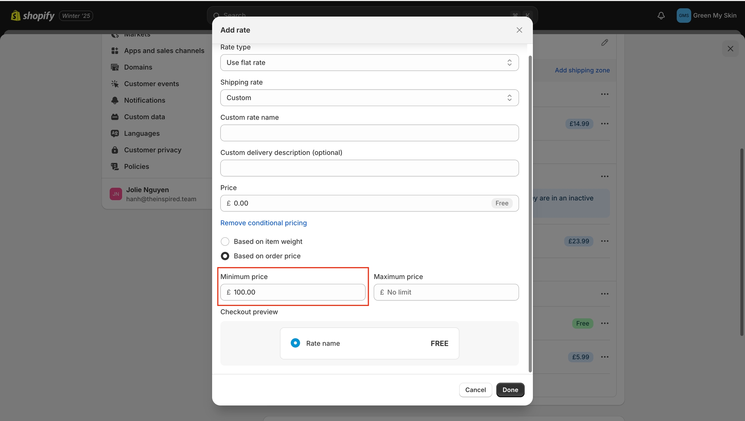This screenshot has height=421, width=745.
Task: Select Based on item weight option
Action: [225, 242]
